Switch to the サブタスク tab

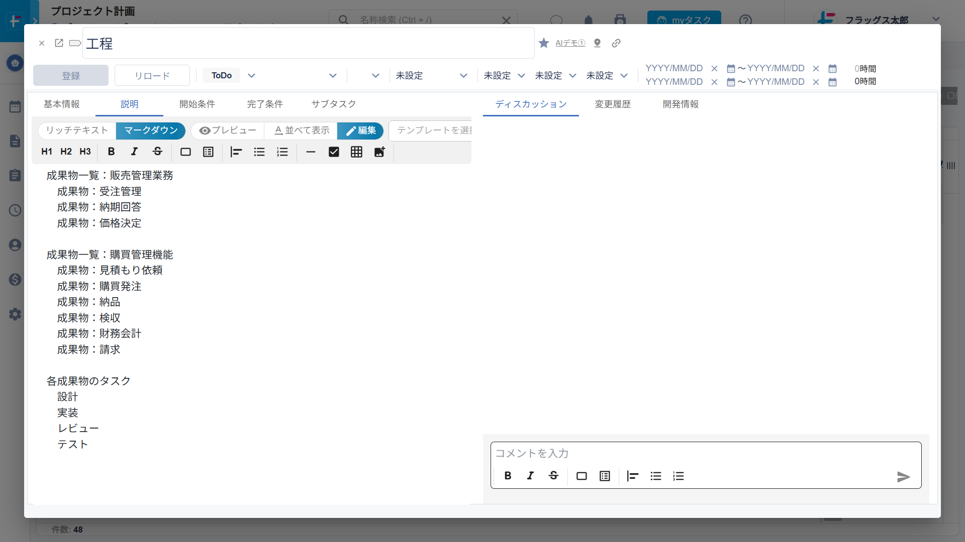pyautogui.click(x=333, y=104)
